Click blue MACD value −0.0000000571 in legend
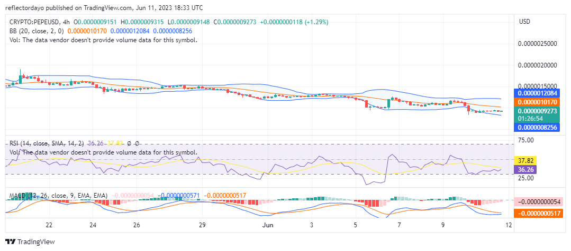 click(x=178, y=196)
